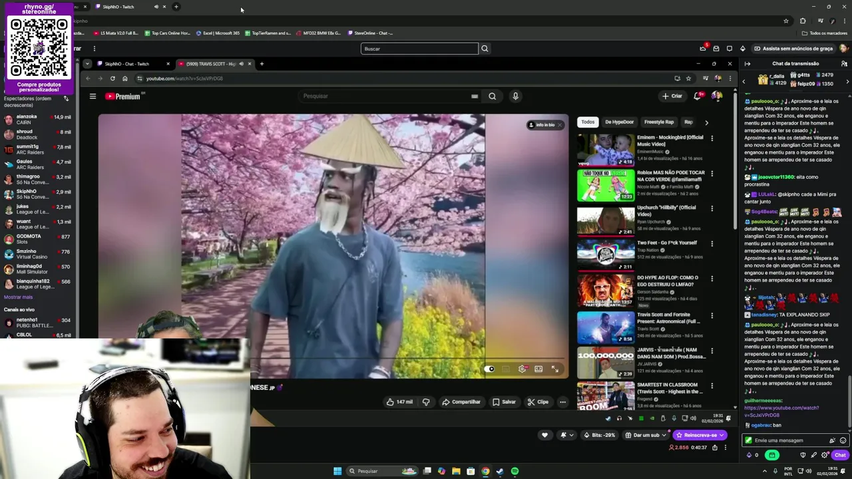The width and height of the screenshot is (852, 479).
Task: Open Spotify from the taskbar
Action: coord(515,471)
